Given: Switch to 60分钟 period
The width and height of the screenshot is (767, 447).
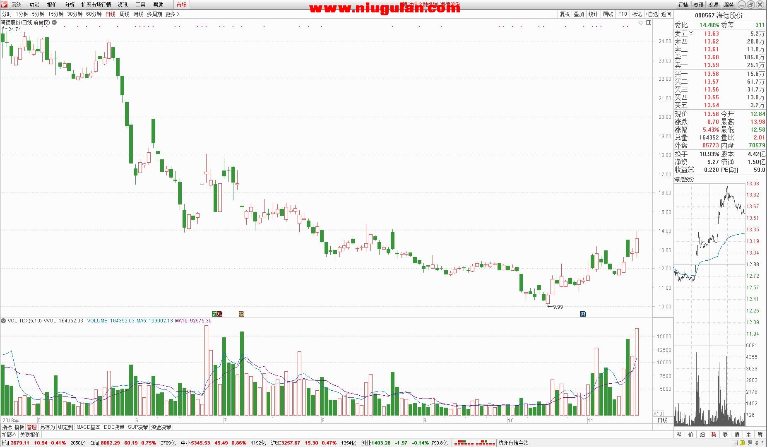Looking at the screenshot, I should [x=94, y=14].
